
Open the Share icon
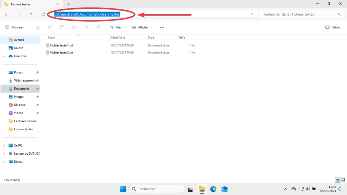[86, 27]
